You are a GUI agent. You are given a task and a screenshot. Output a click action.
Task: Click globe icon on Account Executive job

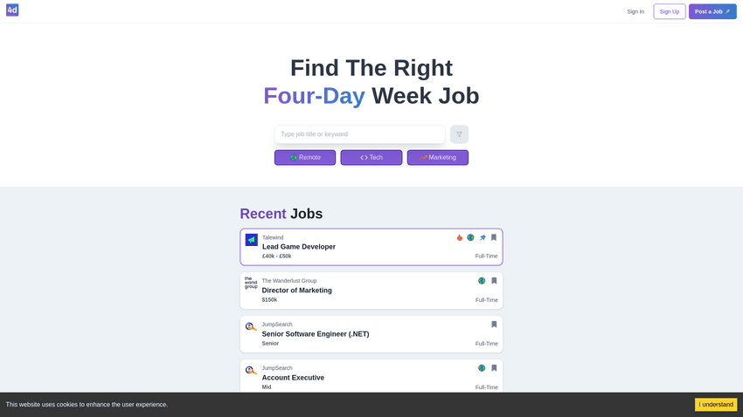pyautogui.click(x=482, y=368)
